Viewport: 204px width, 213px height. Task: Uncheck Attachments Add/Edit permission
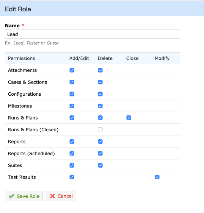click(72, 70)
